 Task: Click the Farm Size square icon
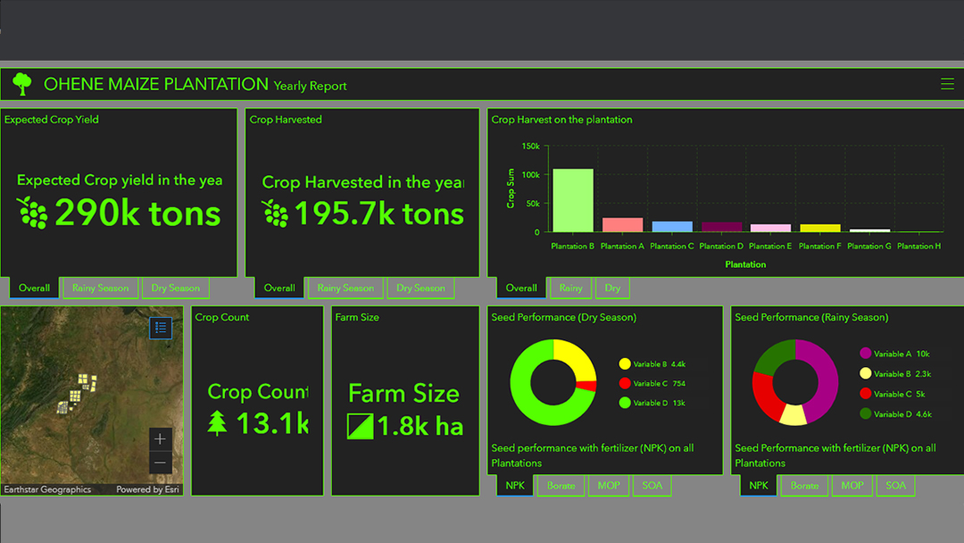[360, 426]
